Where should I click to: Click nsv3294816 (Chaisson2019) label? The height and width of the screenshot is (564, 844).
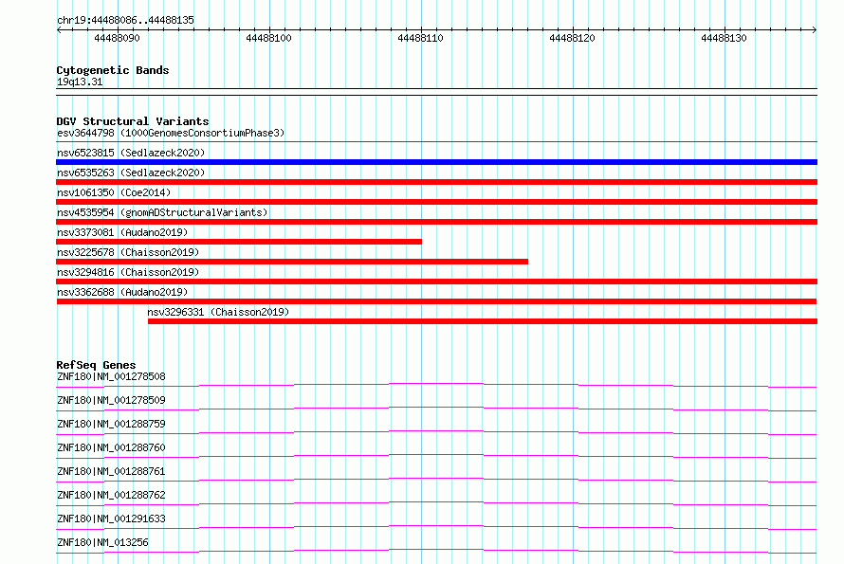pyautogui.click(x=128, y=272)
